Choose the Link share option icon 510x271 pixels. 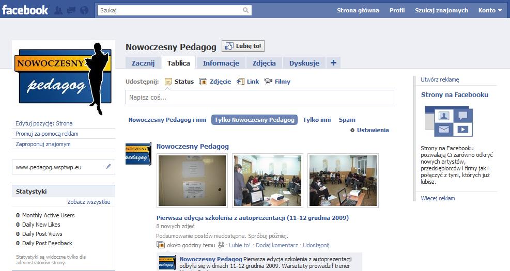tap(240, 82)
